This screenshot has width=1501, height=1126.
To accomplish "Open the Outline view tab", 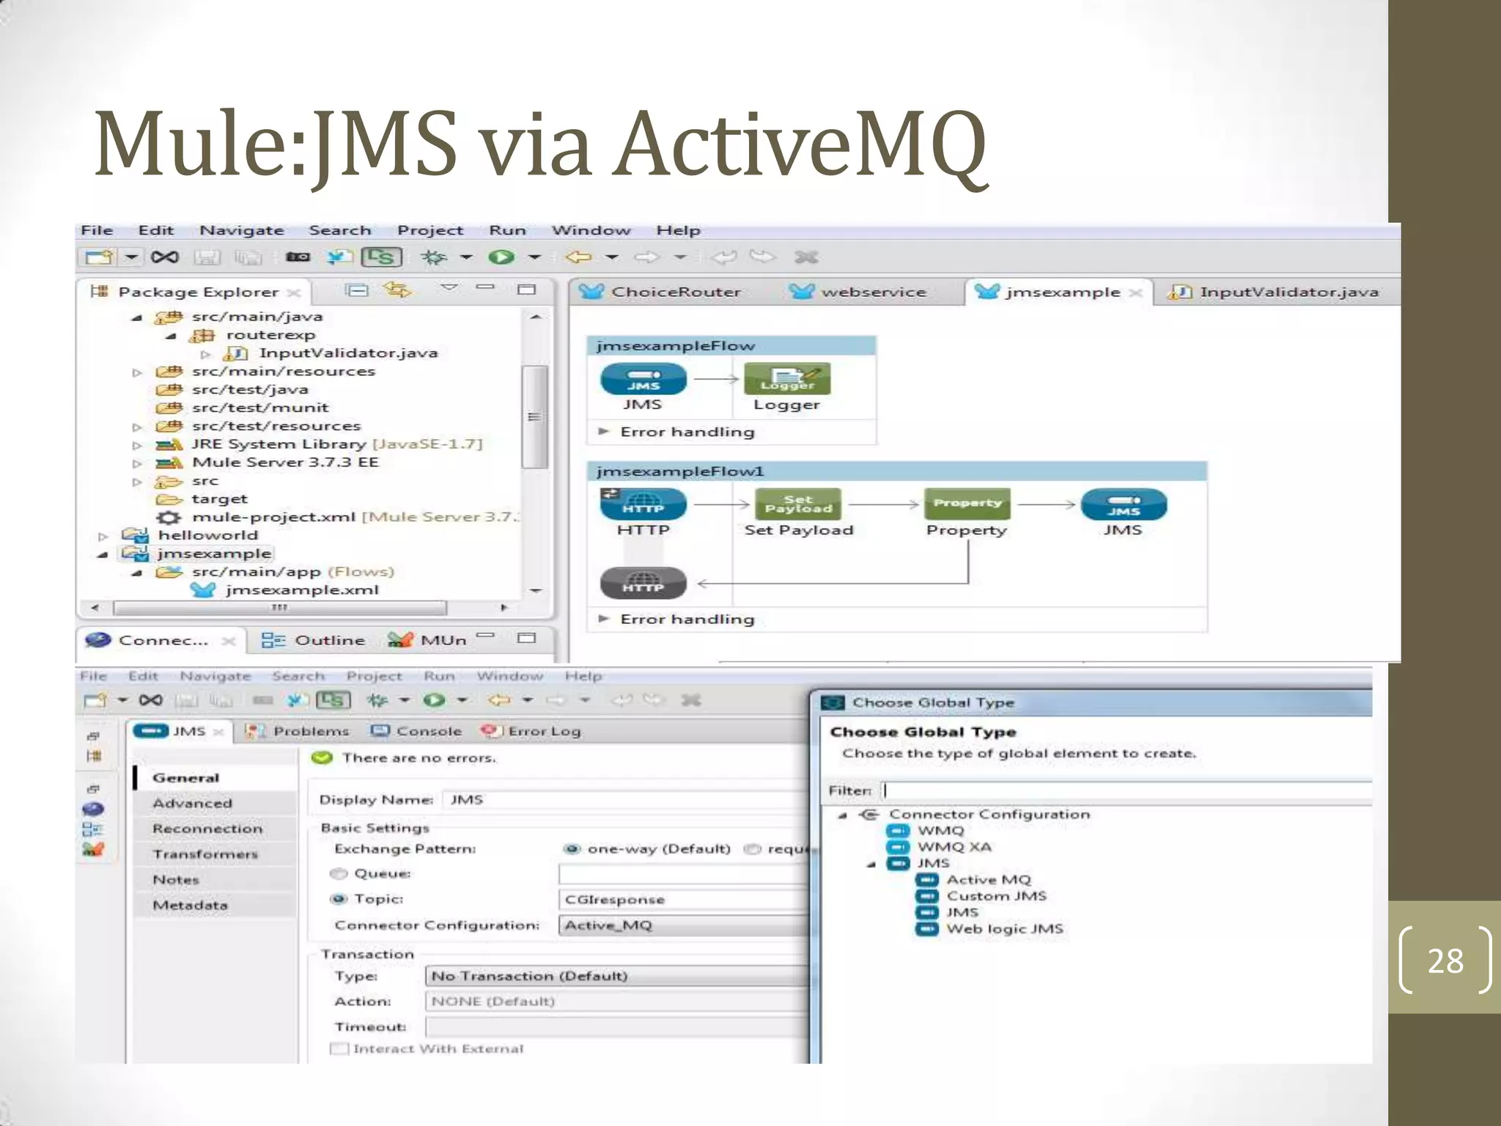I will (314, 640).
